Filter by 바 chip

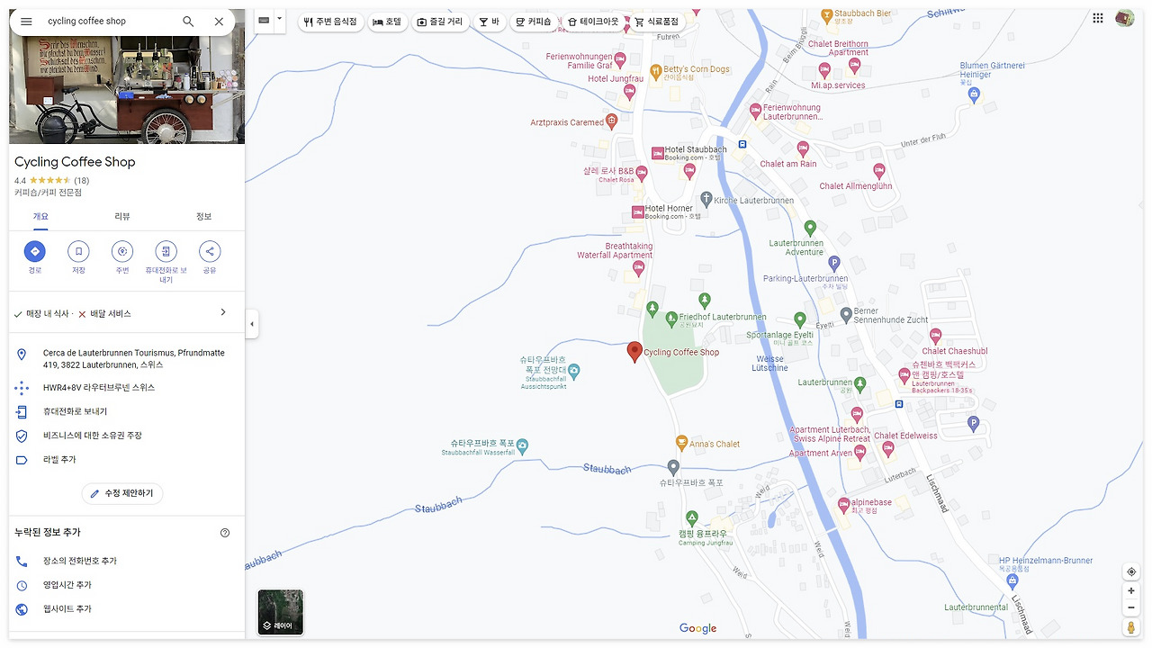pos(489,22)
